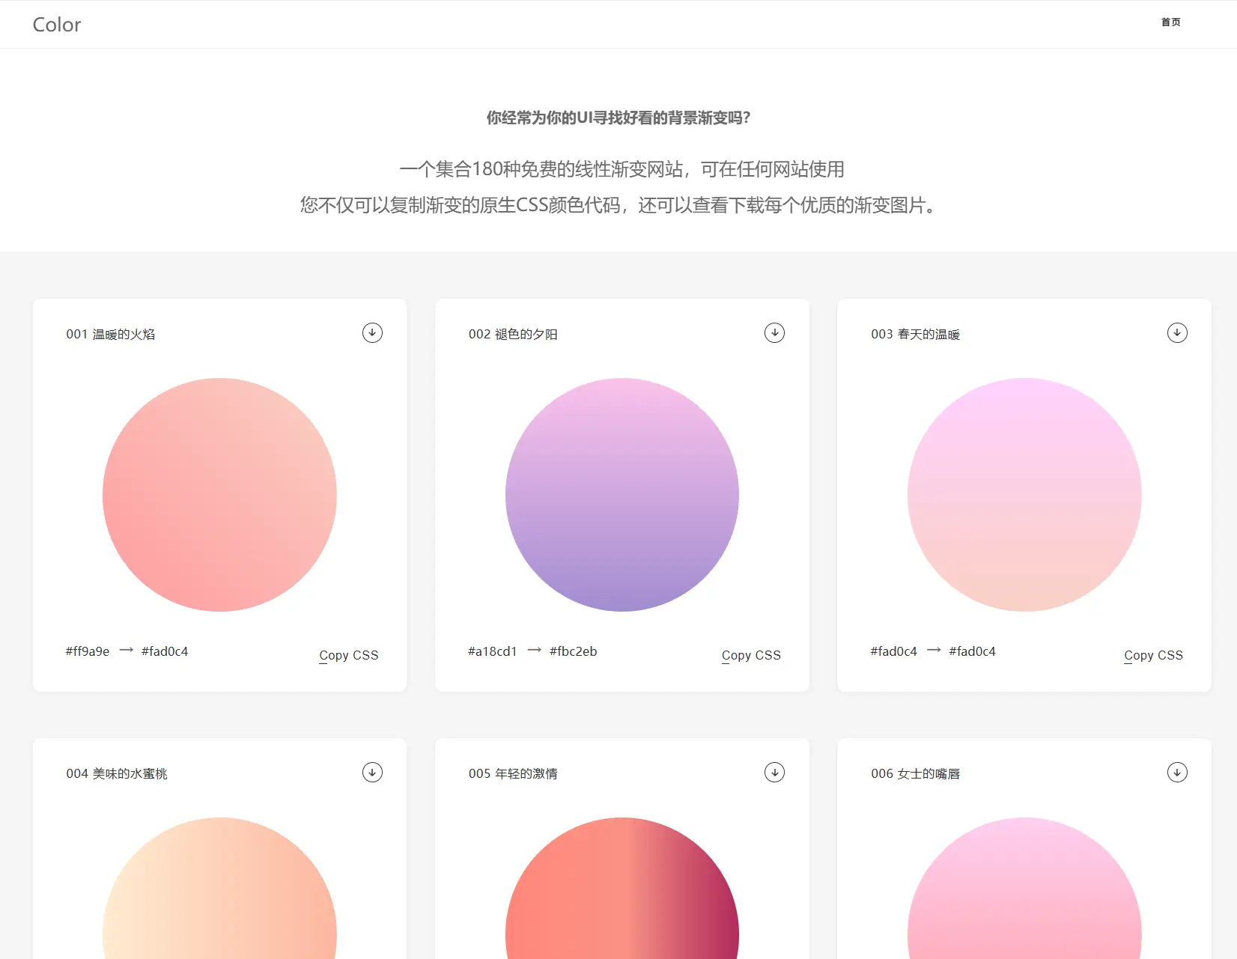Click the #ff9a9e color code
This screenshot has height=959, width=1237.
pos(88,651)
